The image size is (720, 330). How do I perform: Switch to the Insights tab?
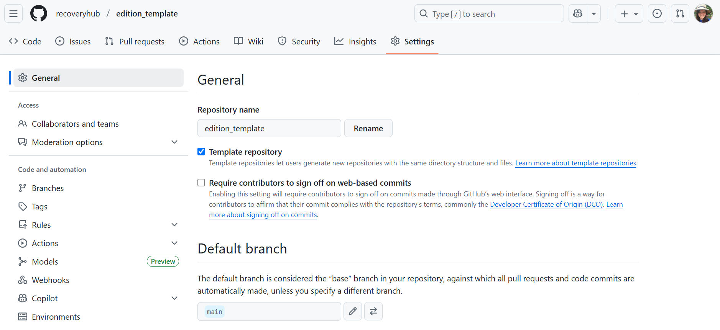(355, 41)
